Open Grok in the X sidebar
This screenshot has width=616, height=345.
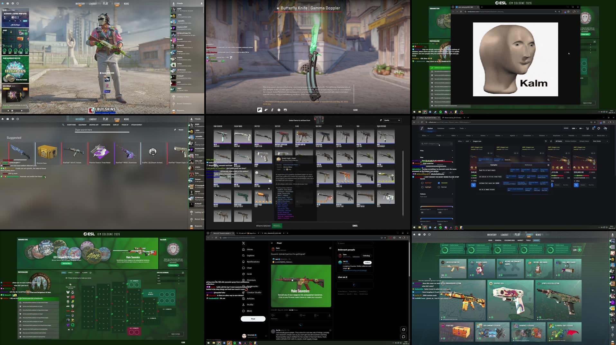point(247,274)
